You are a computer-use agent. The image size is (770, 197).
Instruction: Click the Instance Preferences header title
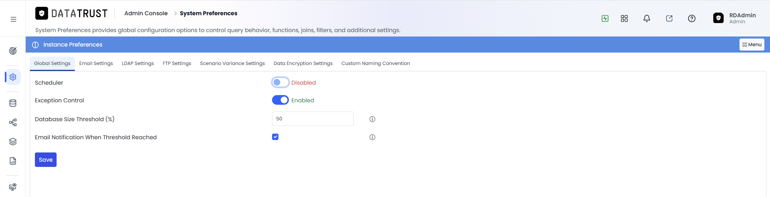tap(73, 45)
